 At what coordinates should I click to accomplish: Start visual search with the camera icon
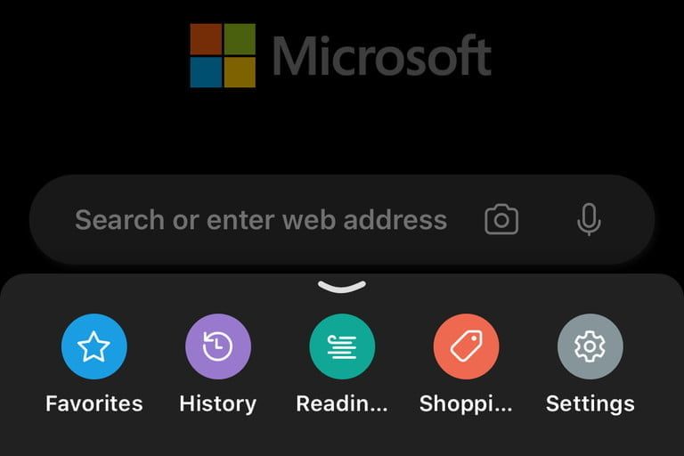click(x=501, y=219)
